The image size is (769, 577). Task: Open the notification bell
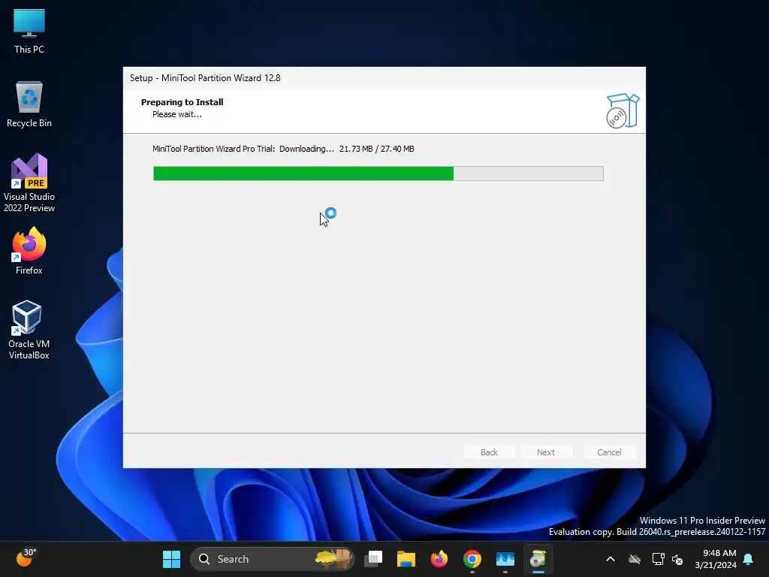(748, 559)
